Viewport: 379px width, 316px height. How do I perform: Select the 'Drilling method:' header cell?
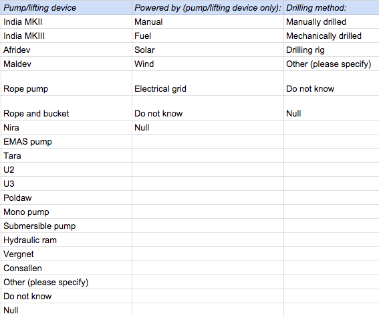[332, 8]
